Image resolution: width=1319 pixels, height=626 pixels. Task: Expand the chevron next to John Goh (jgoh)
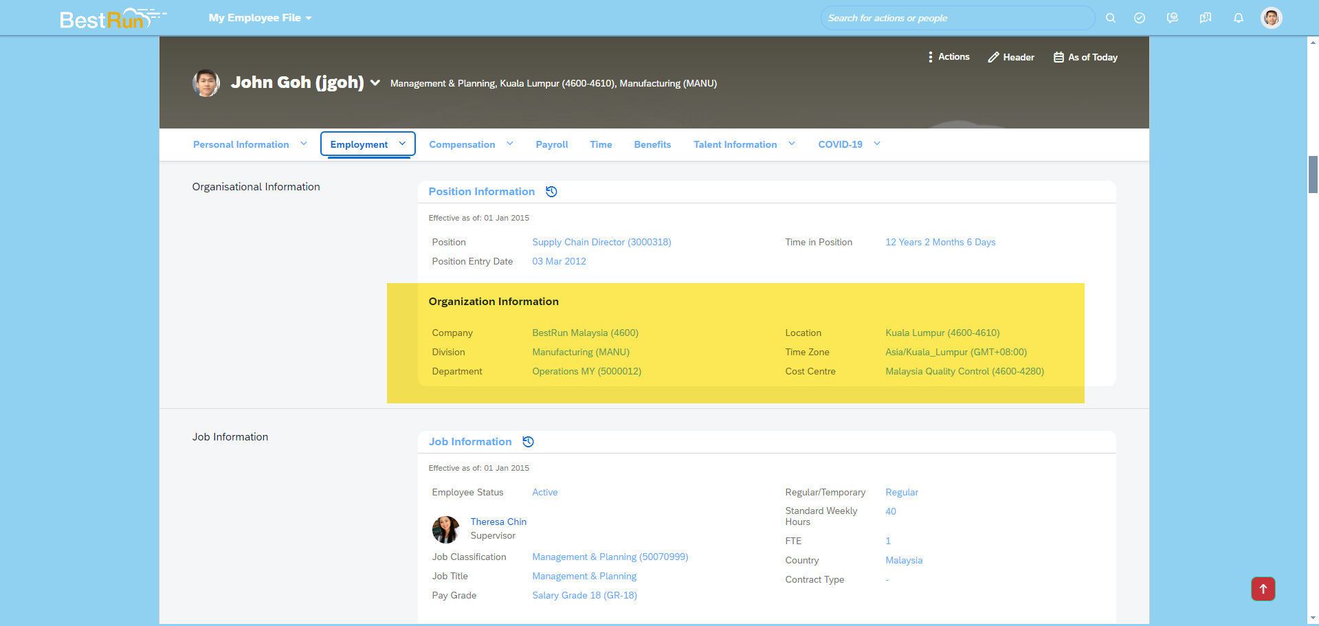(375, 82)
